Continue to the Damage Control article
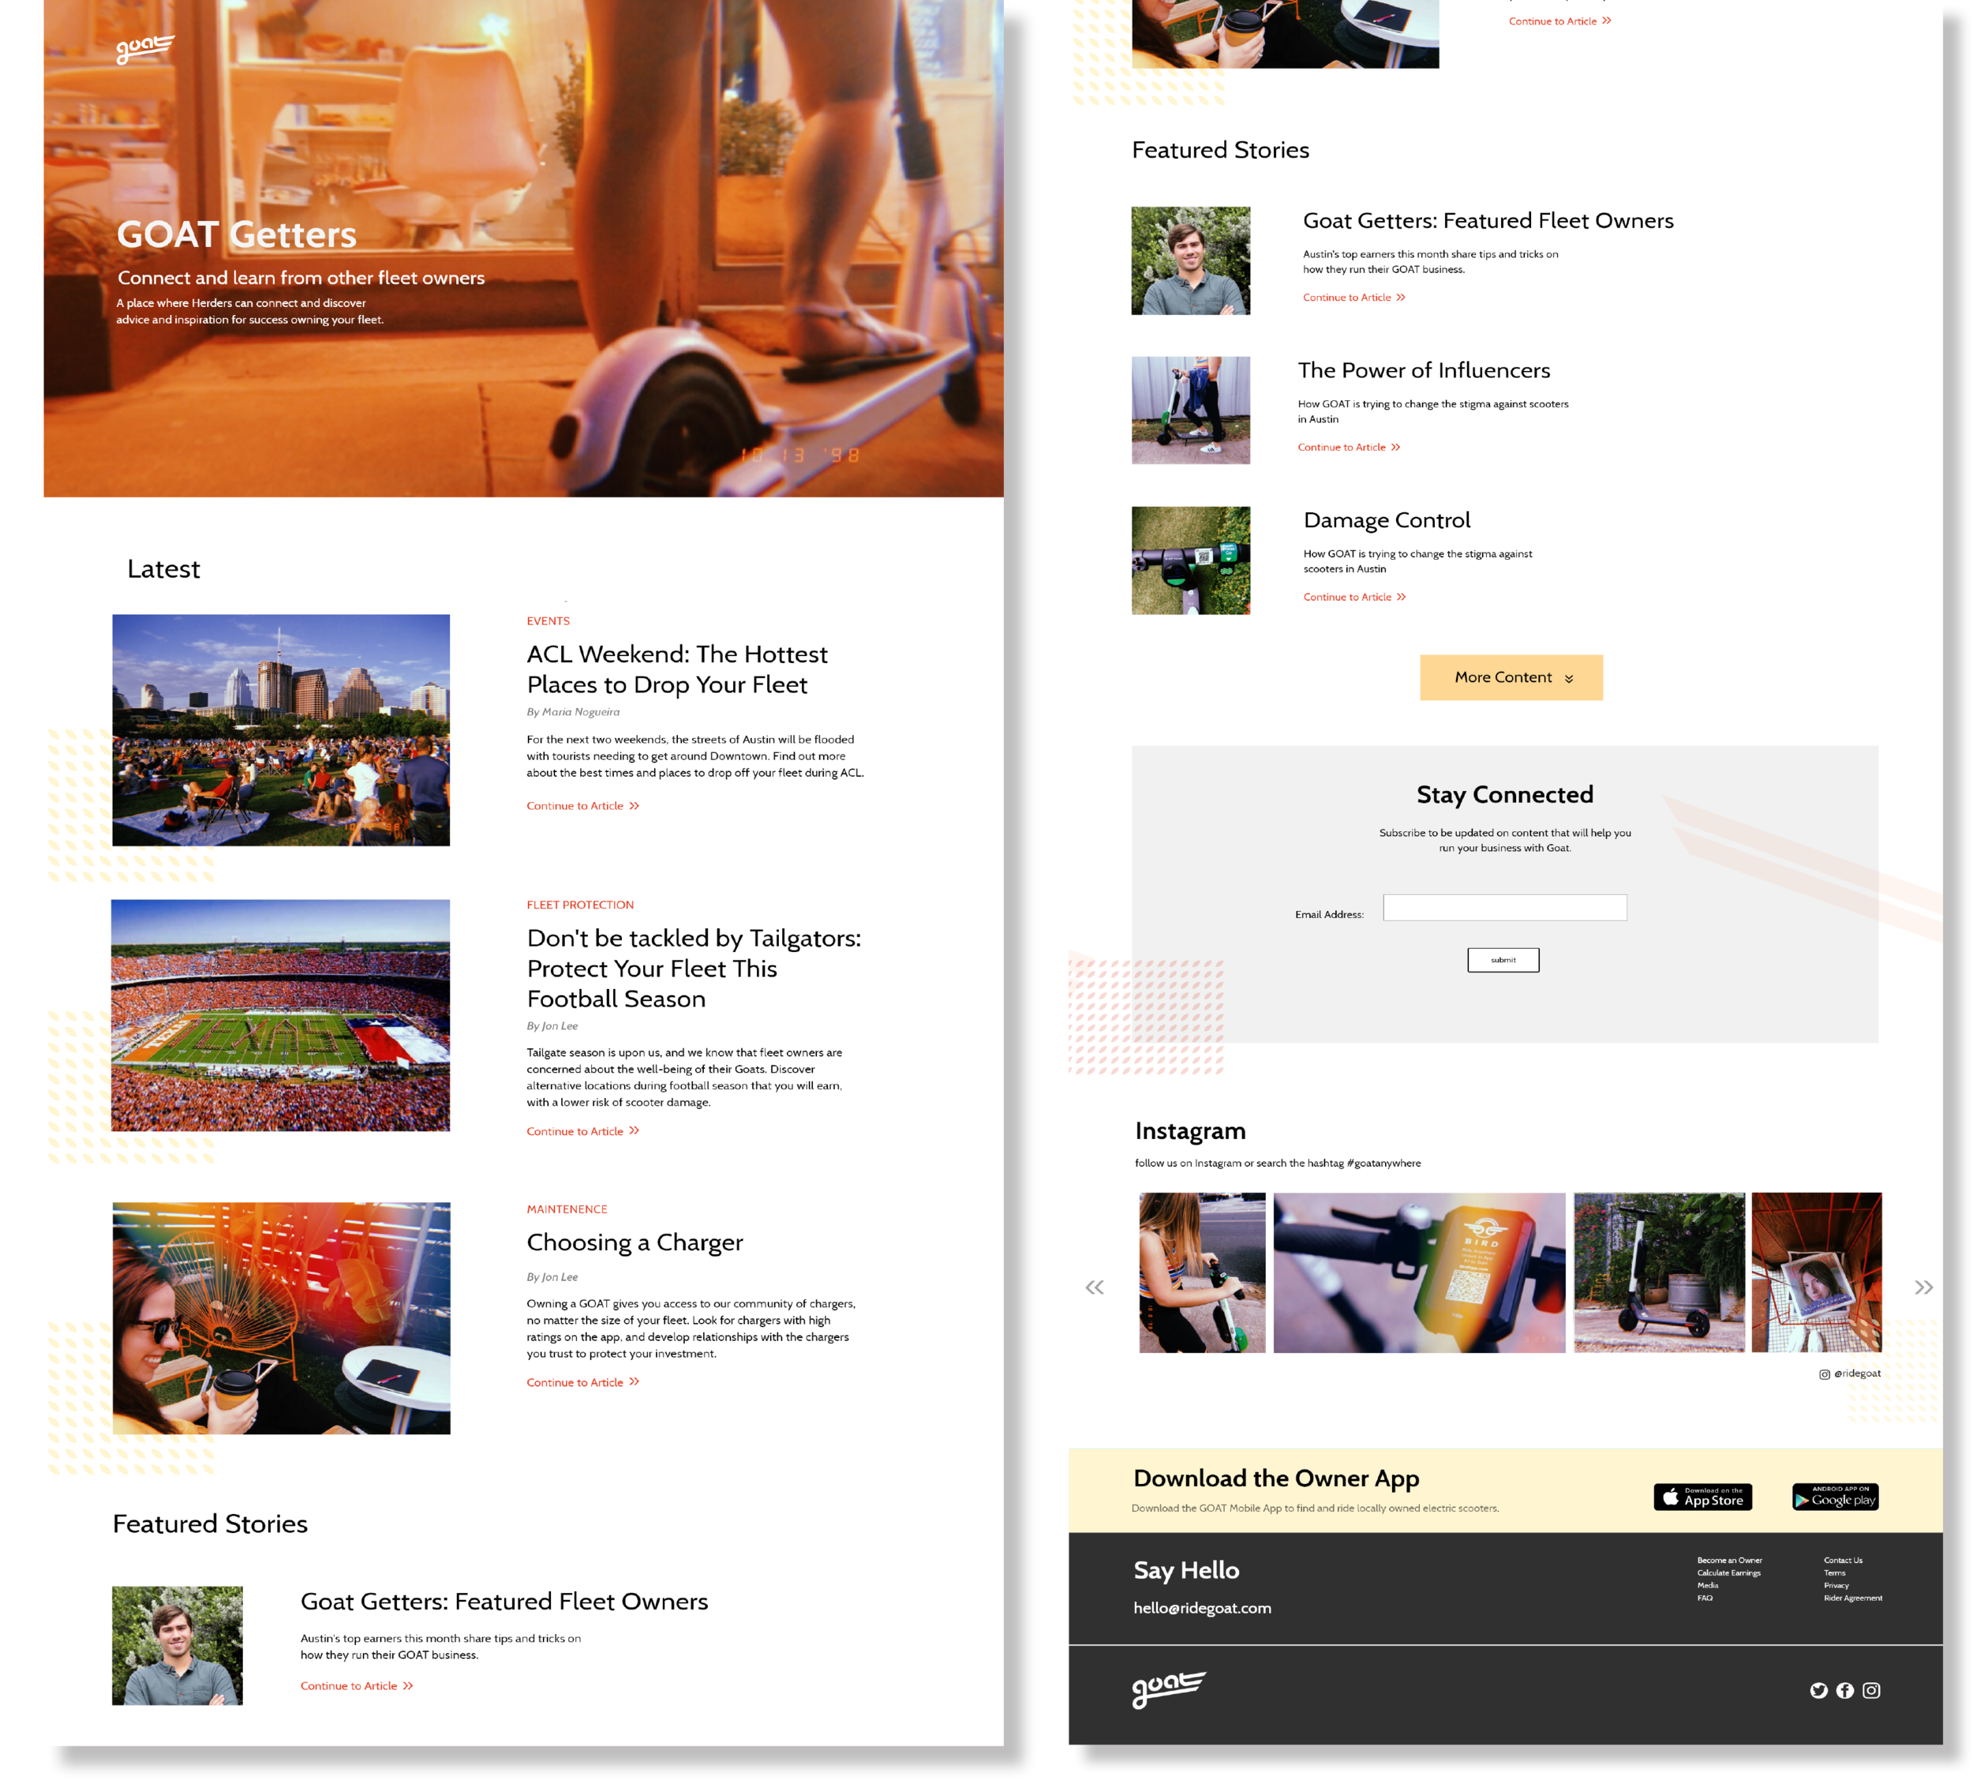The height and width of the screenshot is (1780, 1973). pyautogui.click(x=1354, y=597)
